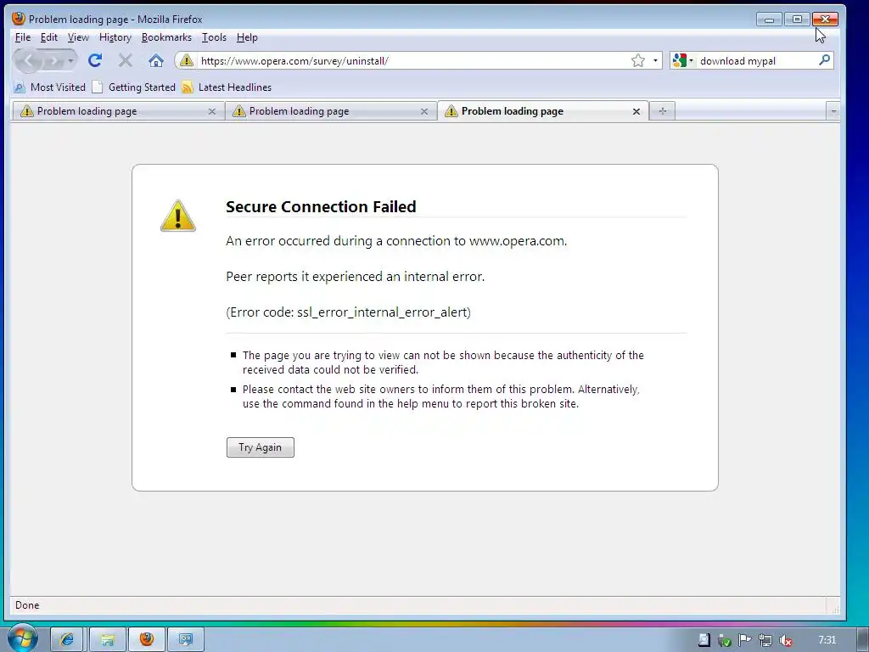Open the Latest Headlines feed bookmark
Viewport: 869px width, 652px height.
pos(227,87)
